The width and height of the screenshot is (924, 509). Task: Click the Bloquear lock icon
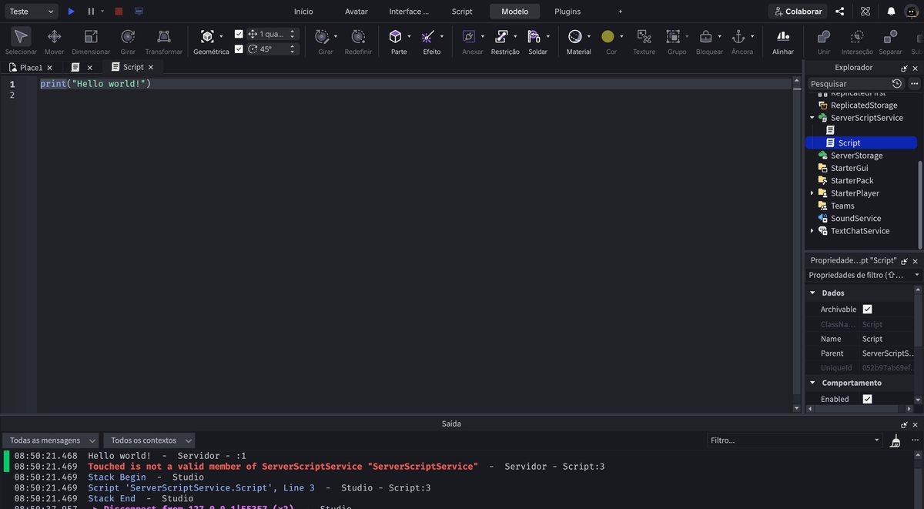[705, 36]
